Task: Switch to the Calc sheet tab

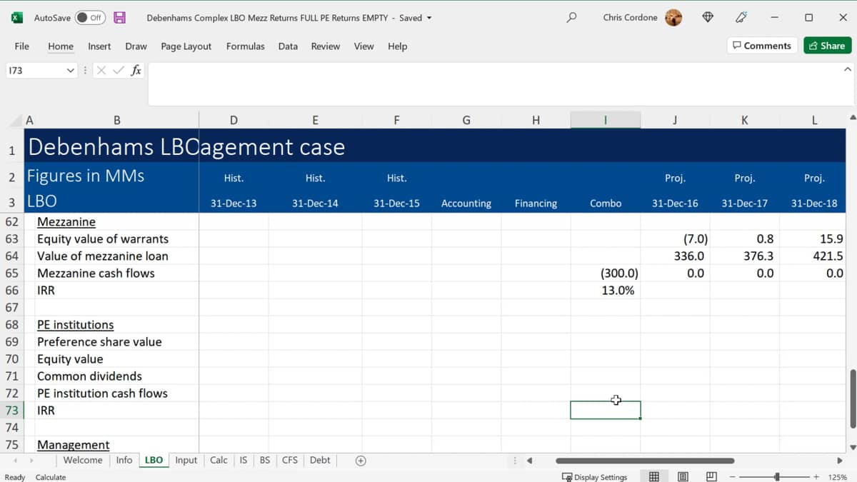Action: pos(219,460)
